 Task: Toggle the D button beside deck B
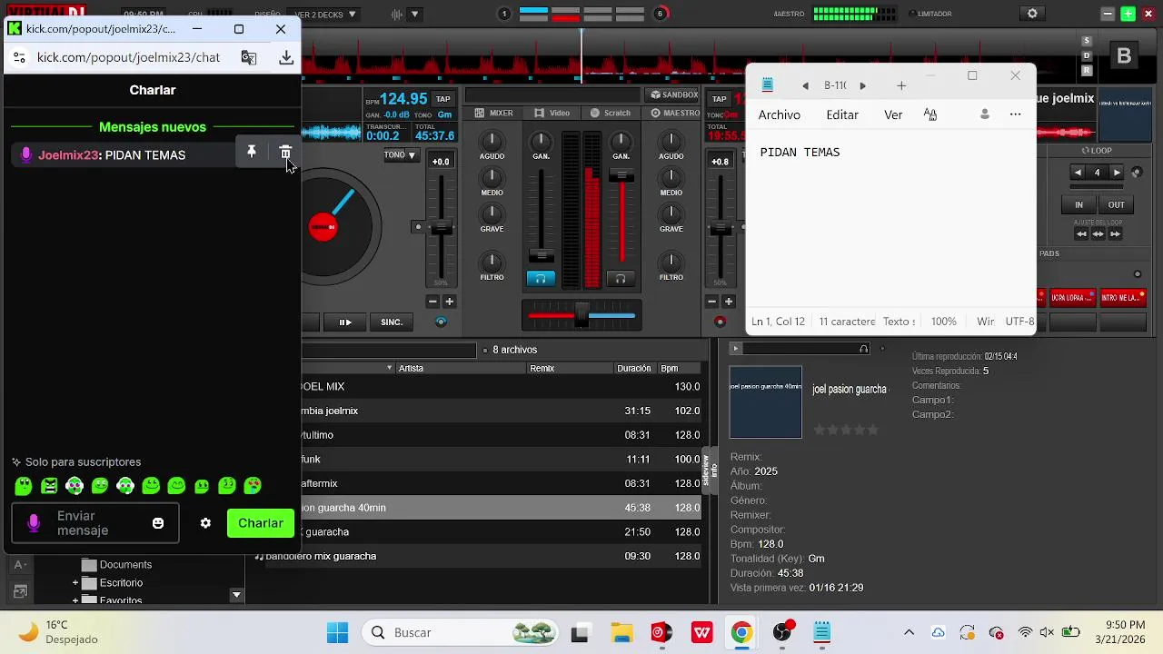1087,55
